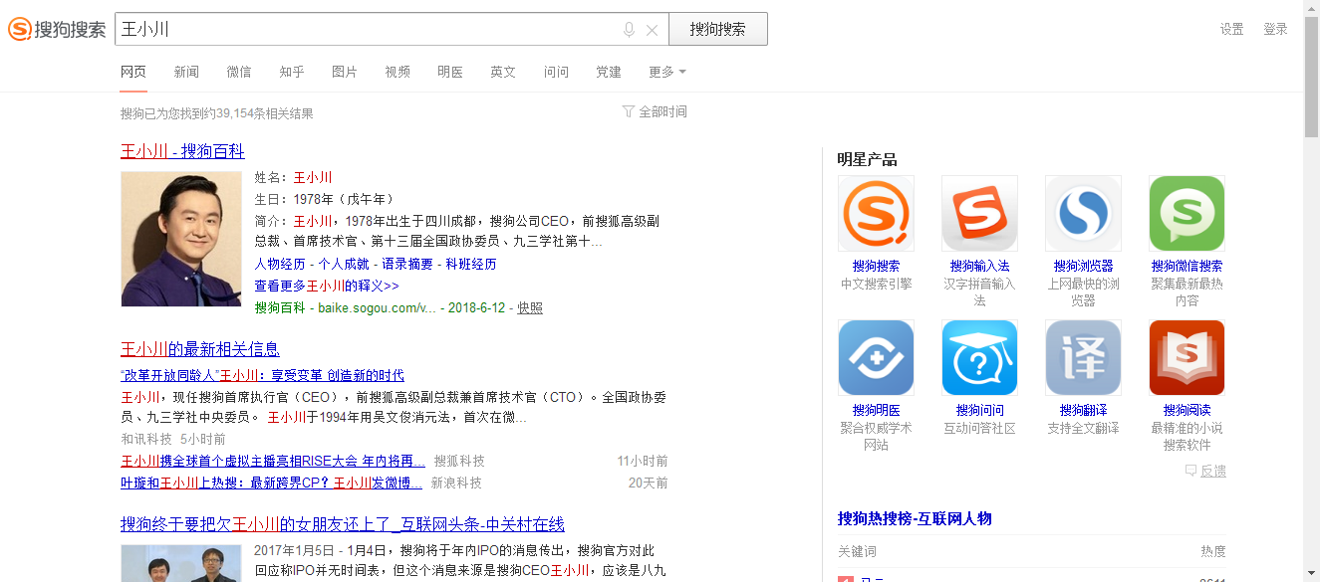Open 搜狗搜索 product icon

[876, 214]
